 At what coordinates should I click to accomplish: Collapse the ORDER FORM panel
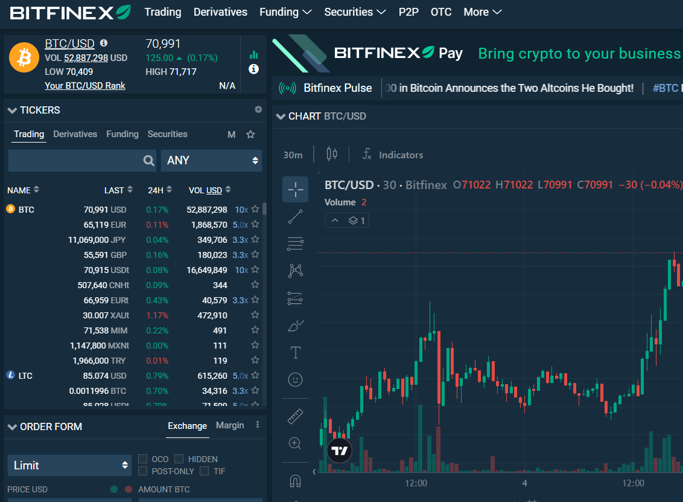click(x=12, y=427)
